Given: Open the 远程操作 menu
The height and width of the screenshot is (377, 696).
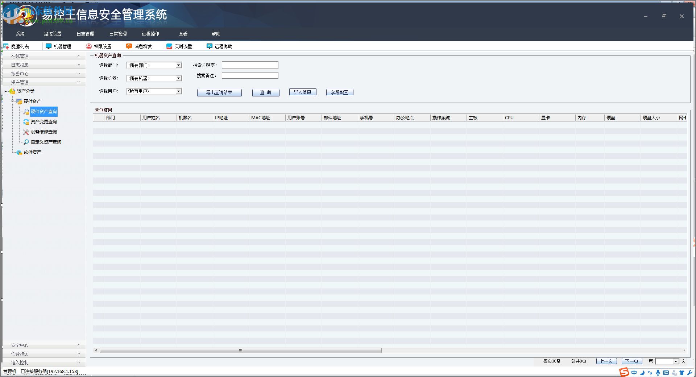Looking at the screenshot, I should (151, 34).
